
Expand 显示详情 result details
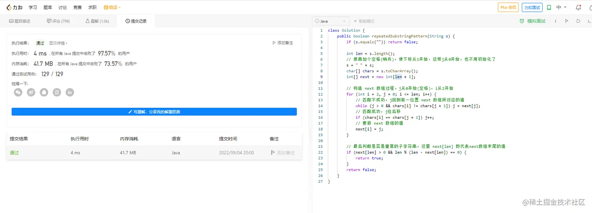coord(58,43)
